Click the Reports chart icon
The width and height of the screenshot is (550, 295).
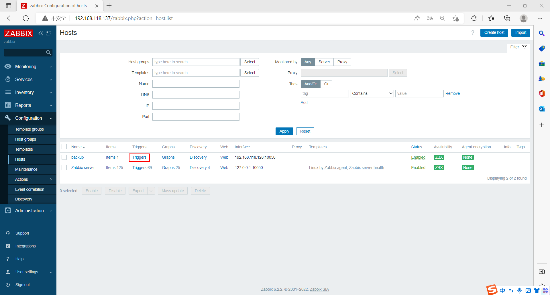click(x=8, y=105)
